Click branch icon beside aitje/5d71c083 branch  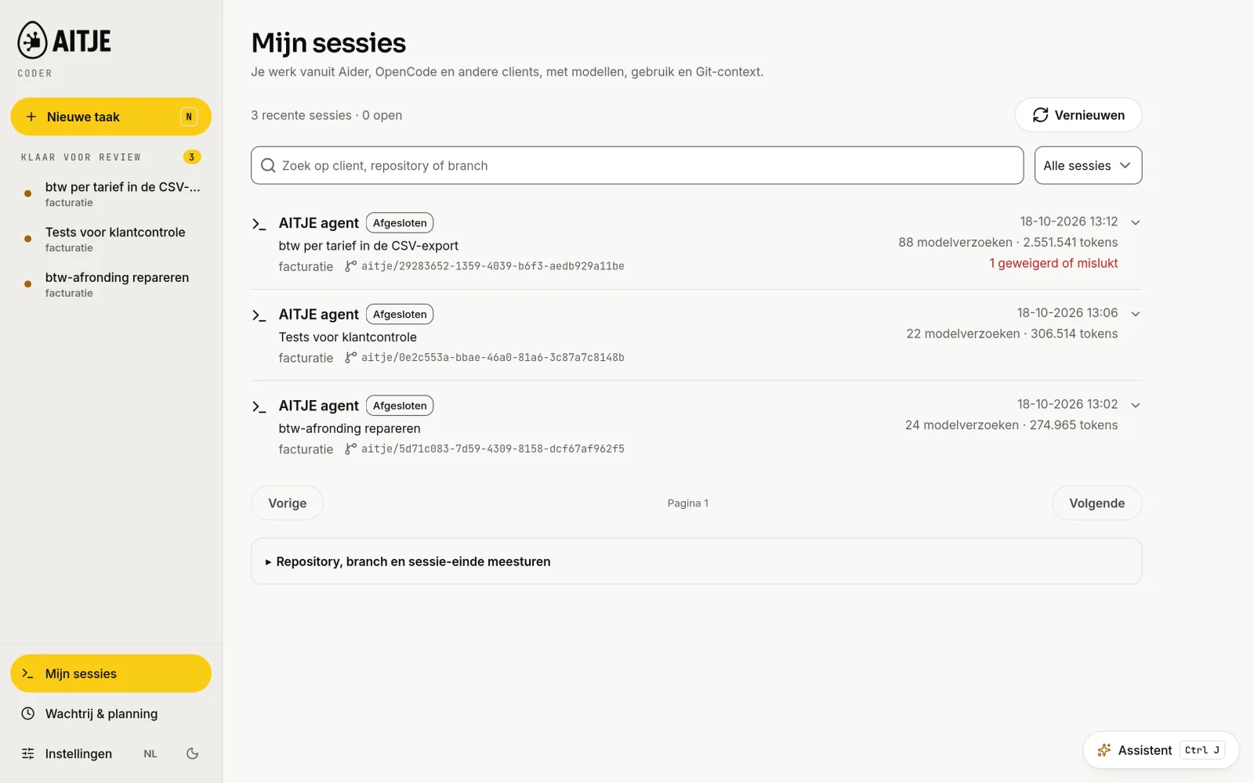(350, 449)
